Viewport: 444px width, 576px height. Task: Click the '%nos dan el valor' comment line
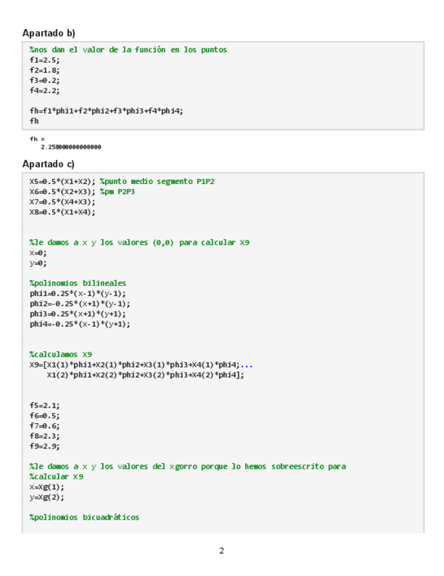pyautogui.click(x=128, y=50)
